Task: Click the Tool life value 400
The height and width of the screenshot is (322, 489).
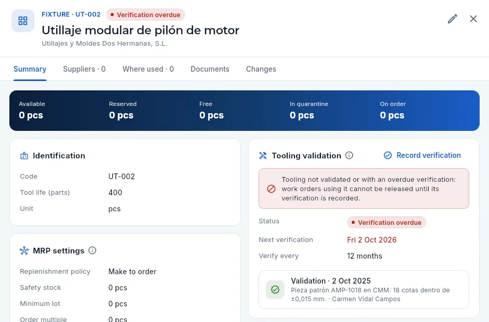Action: coord(115,193)
